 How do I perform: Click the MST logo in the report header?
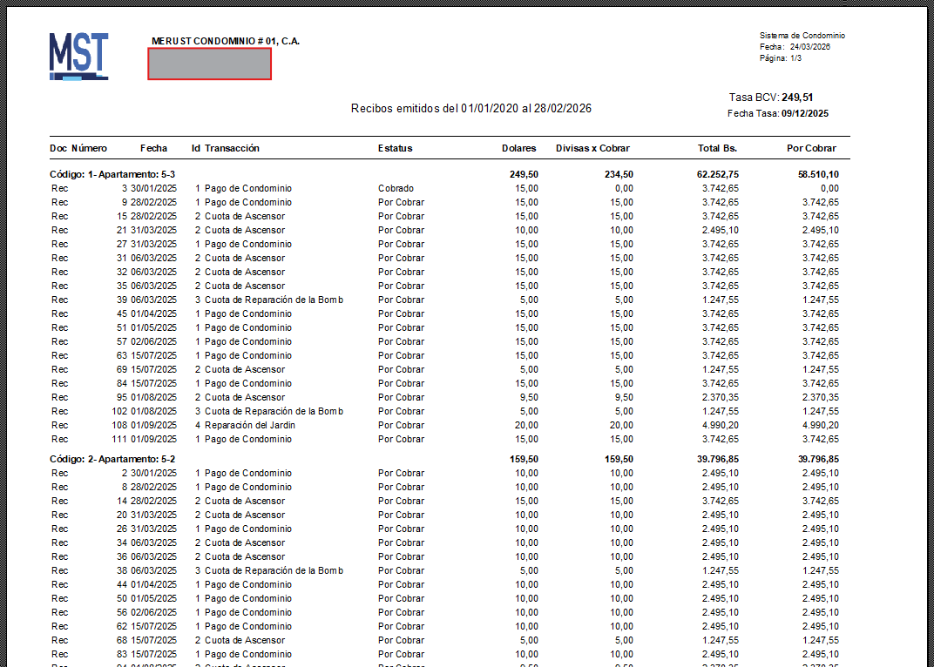pyautogui.click(x=78, y=57)
